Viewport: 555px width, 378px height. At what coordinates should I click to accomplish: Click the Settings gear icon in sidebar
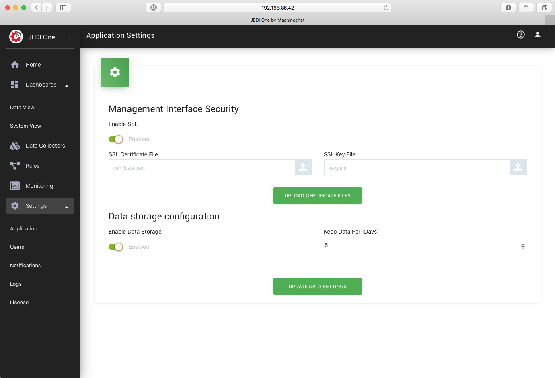point(15,205)
